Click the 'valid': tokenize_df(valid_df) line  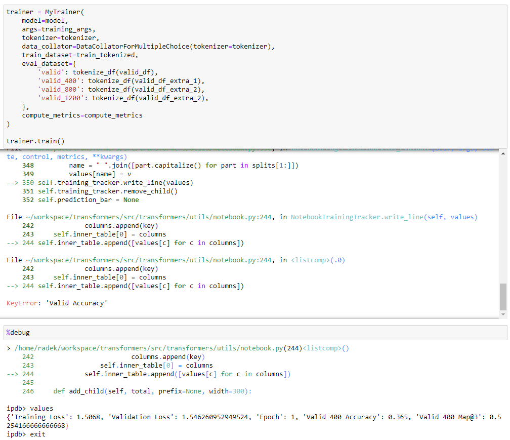click(x=98, y=72)
